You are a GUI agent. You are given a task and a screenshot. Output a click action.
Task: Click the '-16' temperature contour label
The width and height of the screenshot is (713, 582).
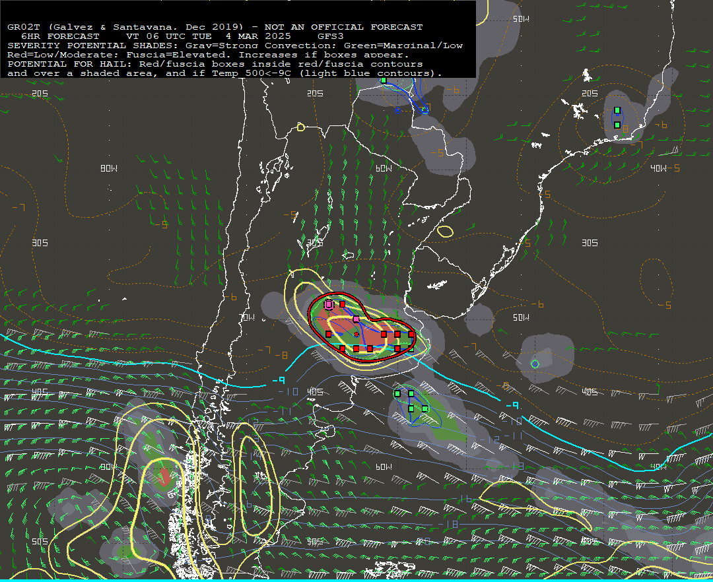[462, 499]
